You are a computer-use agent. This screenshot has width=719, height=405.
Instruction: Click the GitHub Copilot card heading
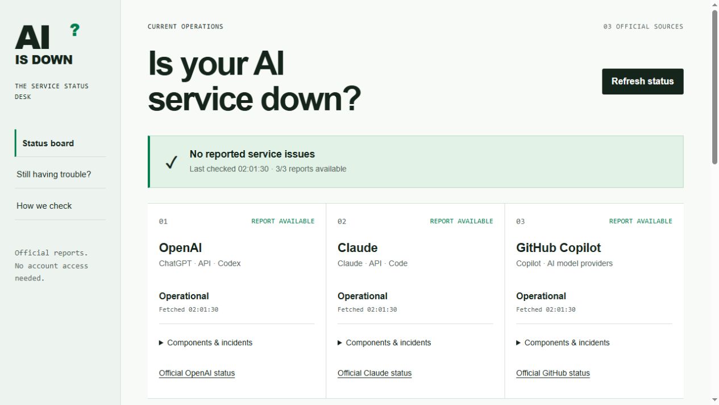click(558, 248)
